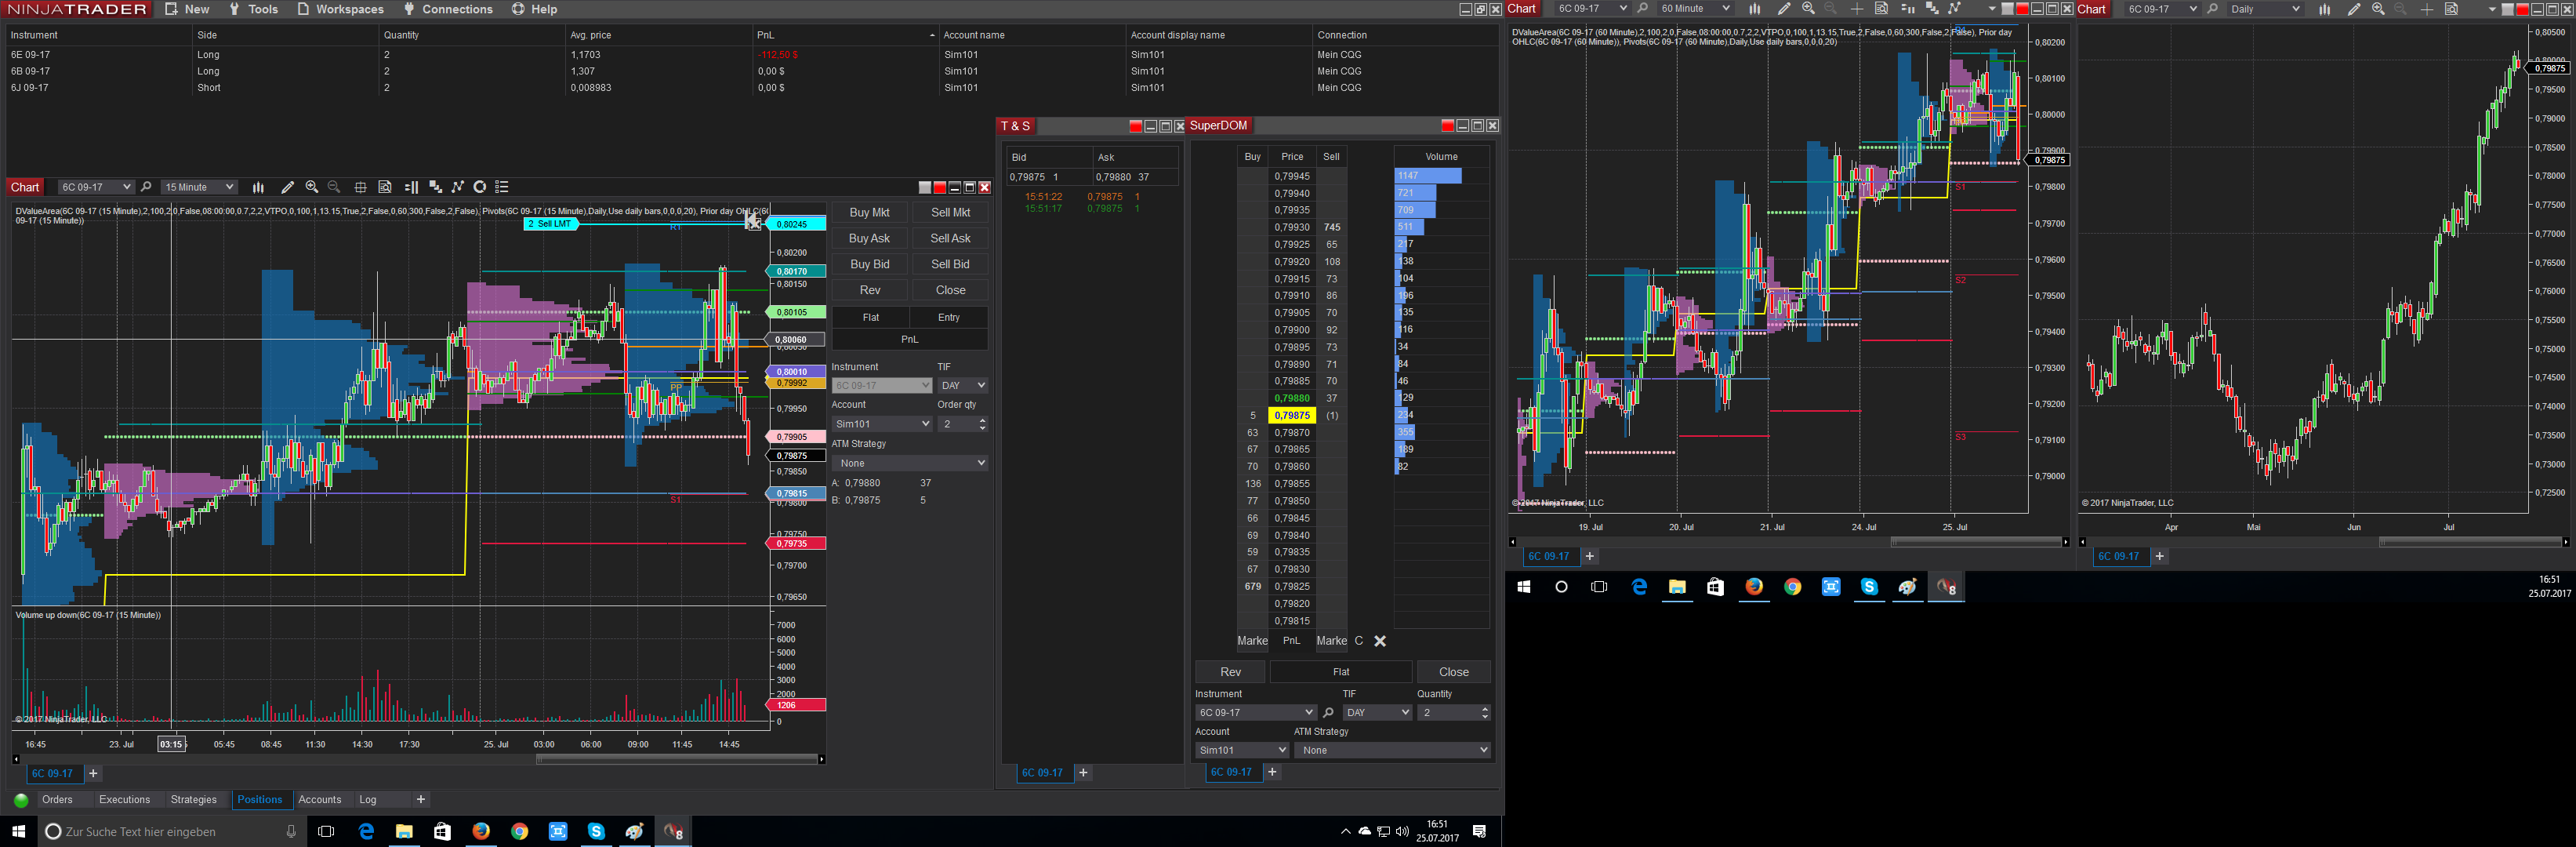Click the circular refresh icon in 15 Minute chart

480,187
